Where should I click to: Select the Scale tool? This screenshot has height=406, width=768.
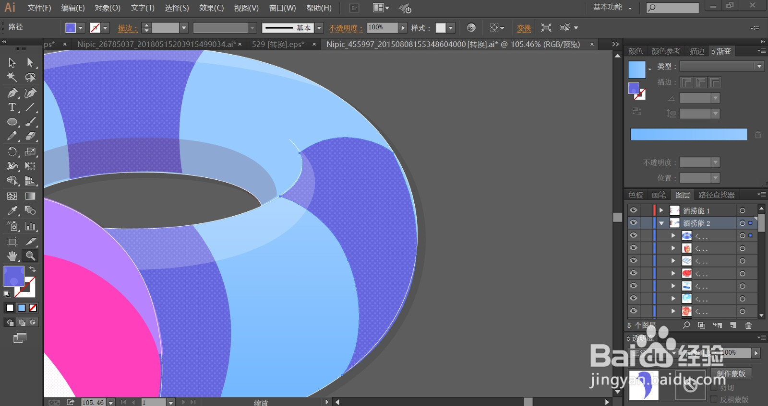[30, 152]
